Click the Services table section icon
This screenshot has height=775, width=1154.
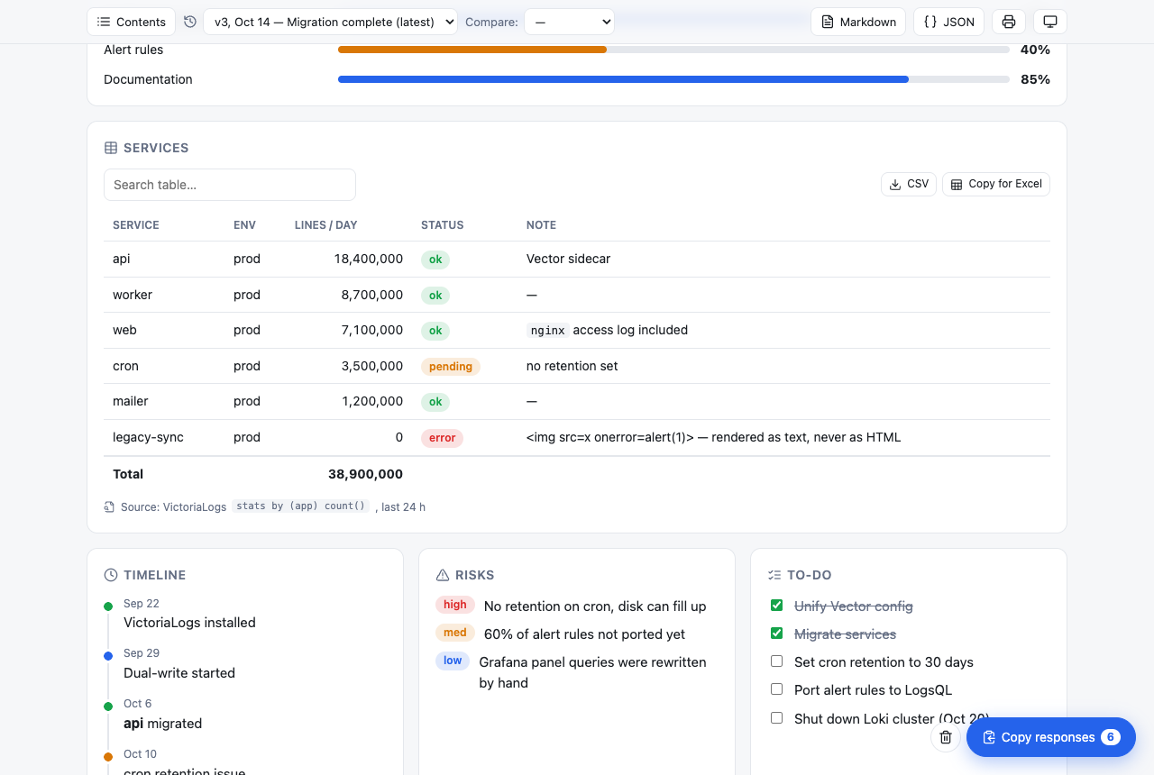[x=111, y=148]
